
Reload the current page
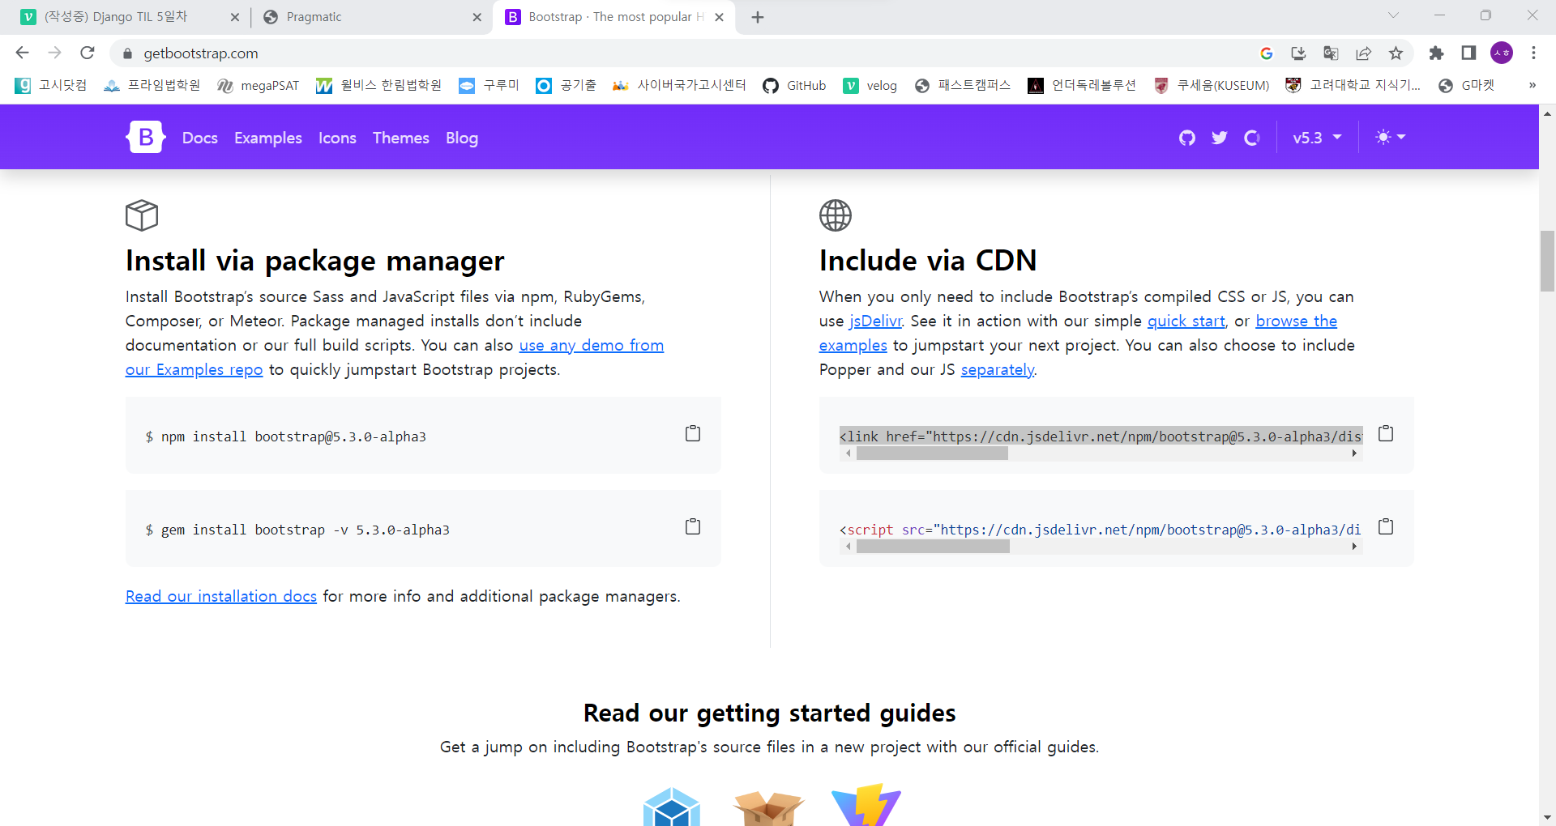[88, 53]
